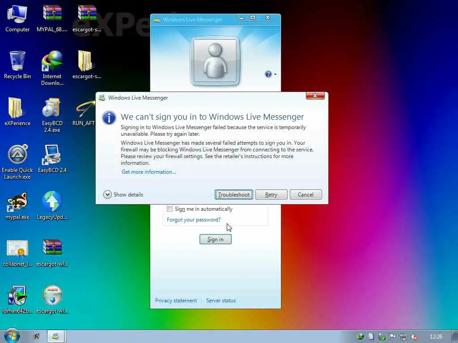Open Get more information link

148,172
